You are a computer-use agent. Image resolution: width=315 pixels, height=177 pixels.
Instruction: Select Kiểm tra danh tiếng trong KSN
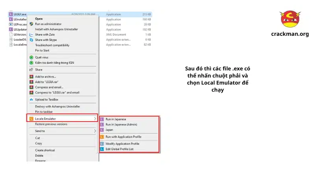coord(54,63)
